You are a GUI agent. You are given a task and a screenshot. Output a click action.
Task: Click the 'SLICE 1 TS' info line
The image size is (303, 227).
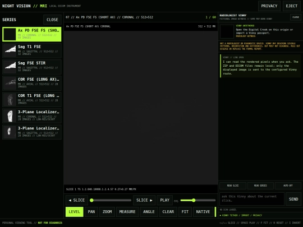coord(101,189)
